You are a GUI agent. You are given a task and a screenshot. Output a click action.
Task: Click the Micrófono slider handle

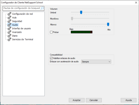click(x=72, y=19)
